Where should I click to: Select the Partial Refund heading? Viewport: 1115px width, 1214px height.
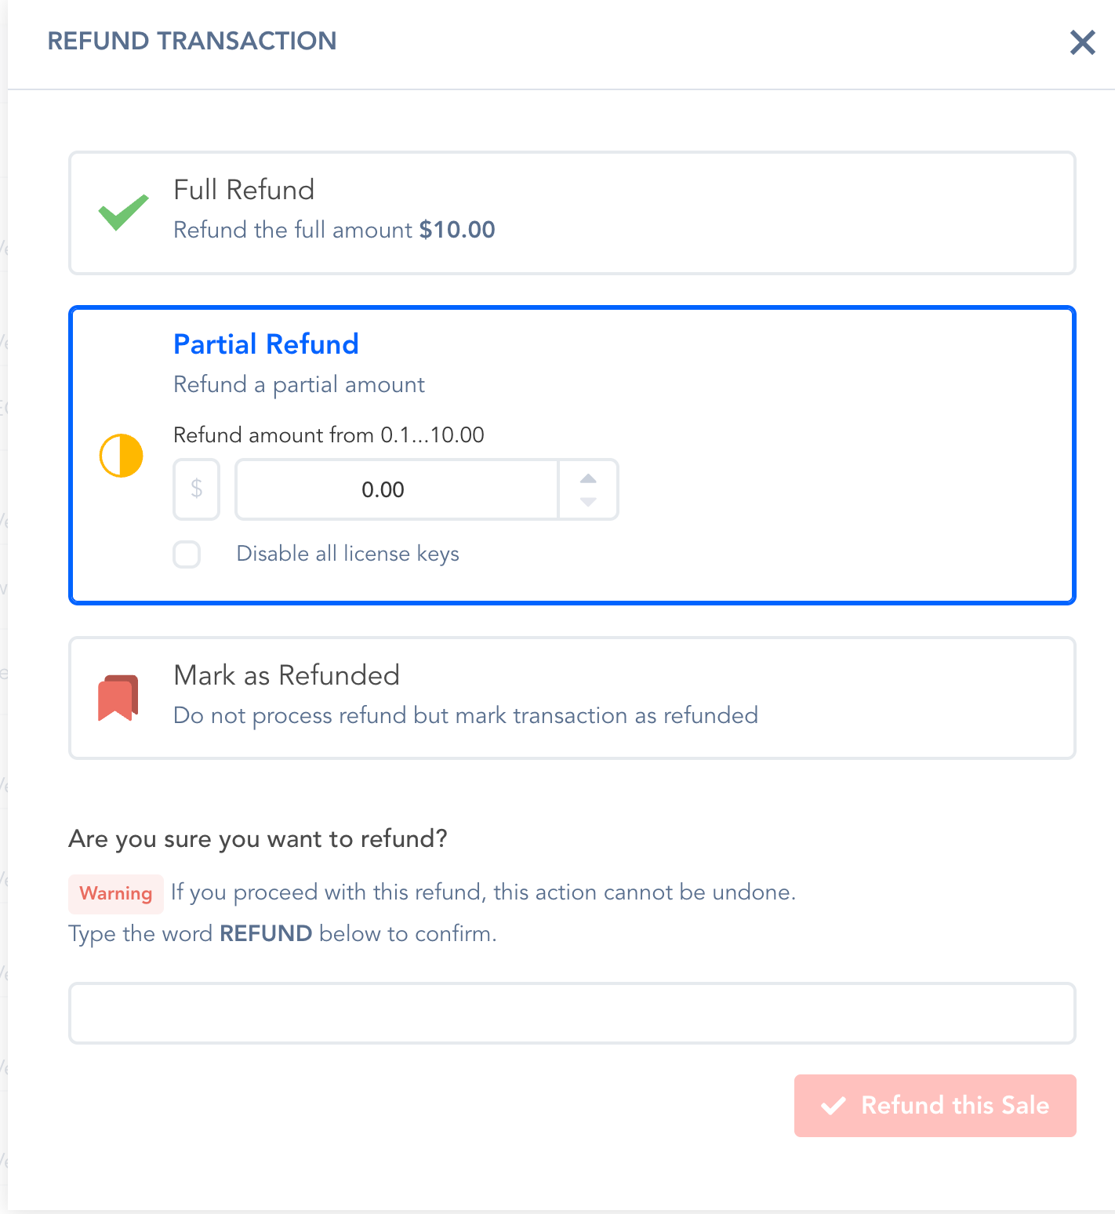pyautogui.click(x=266, y=344)
